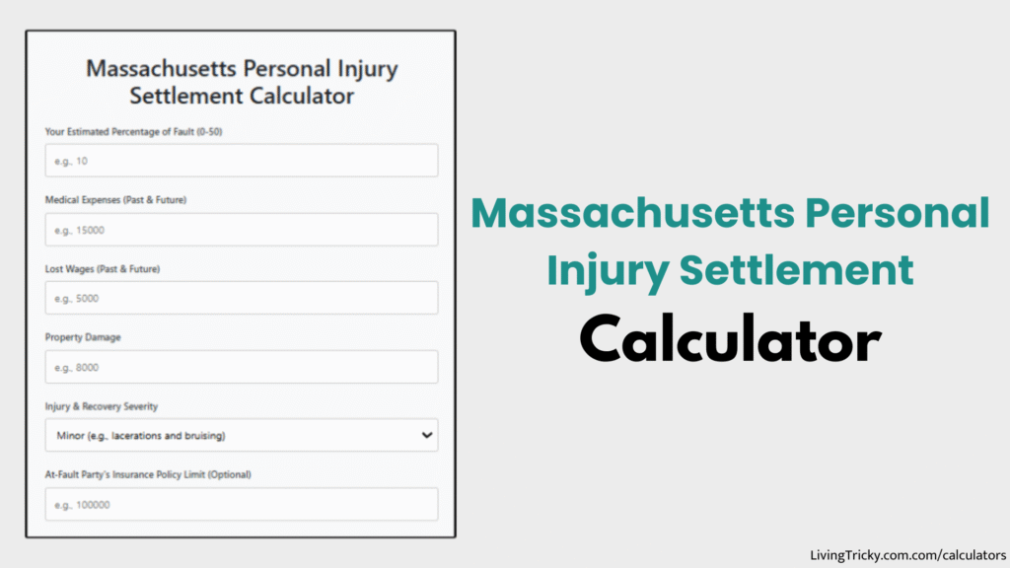Click the Insurance Policy Limit input field

pos(241,504)
